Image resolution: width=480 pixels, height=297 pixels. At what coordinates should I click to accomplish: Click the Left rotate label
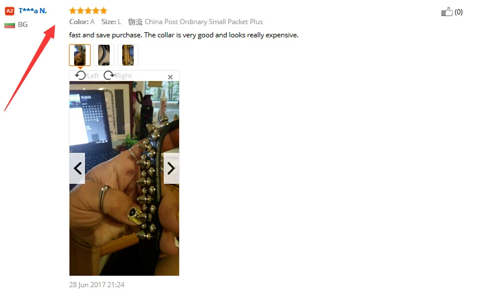click(93, 76)
